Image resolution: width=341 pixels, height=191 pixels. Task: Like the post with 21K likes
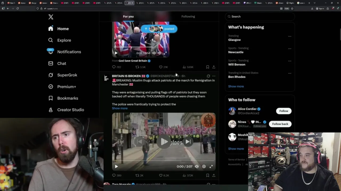[x=163, y=67]
